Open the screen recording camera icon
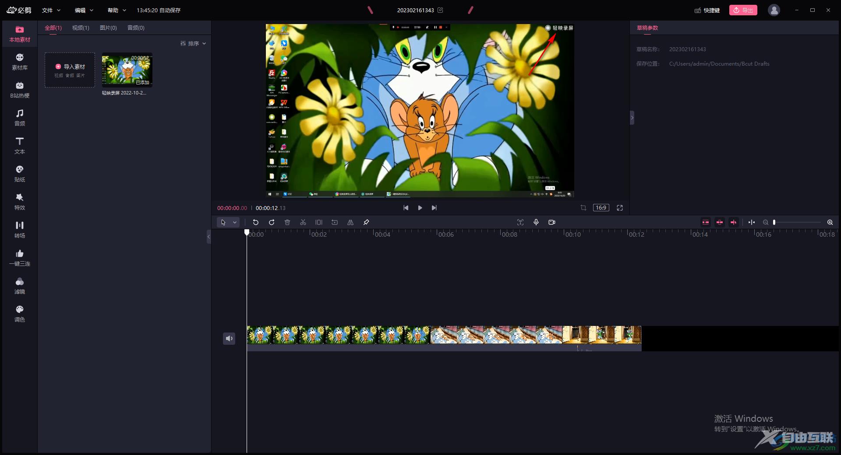 pos(552,222)
